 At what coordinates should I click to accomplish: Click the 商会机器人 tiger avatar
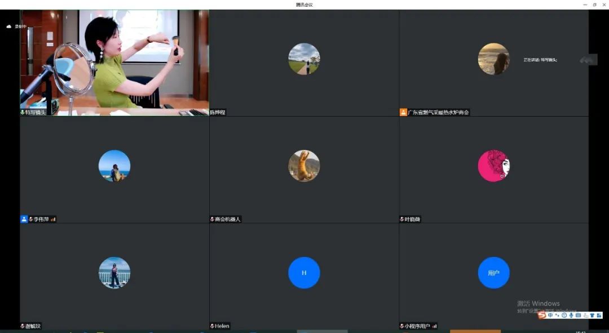coord(304,166)
